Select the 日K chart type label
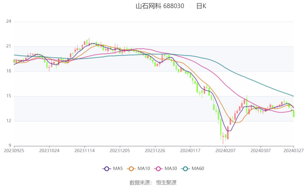The width and height of the screenshot is (306, 186). click(x=201, y=6)
